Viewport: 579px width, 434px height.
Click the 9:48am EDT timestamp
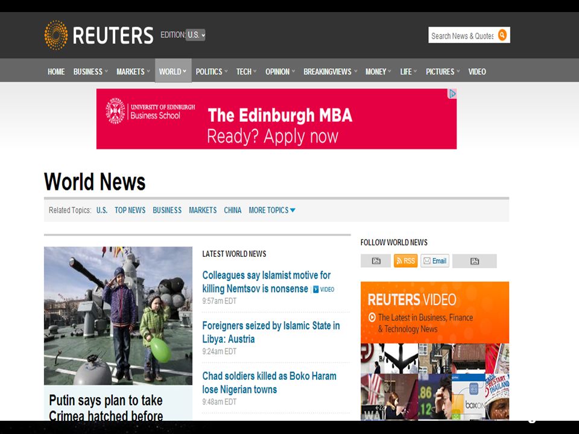click(220, 402)
